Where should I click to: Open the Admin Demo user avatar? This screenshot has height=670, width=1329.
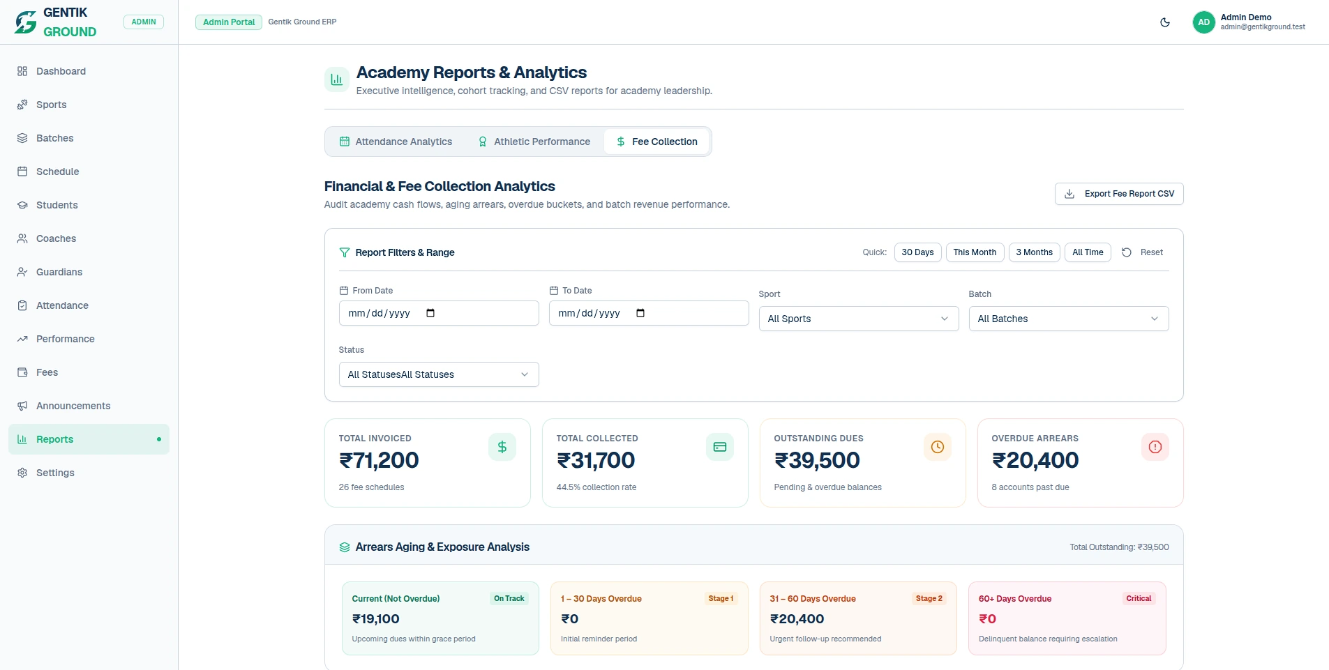1204,22
